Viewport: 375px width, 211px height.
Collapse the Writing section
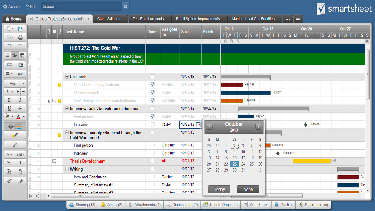click(67, 169)
